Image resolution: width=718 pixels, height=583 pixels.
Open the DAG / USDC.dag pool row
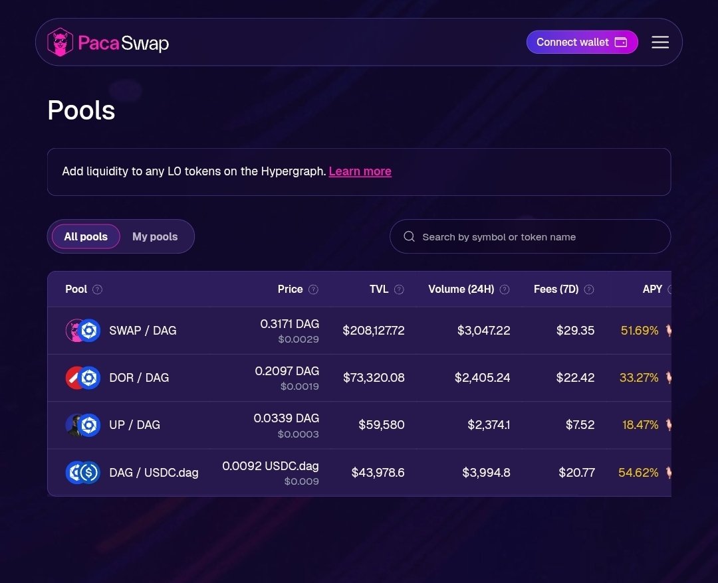[x=359, y=472]
